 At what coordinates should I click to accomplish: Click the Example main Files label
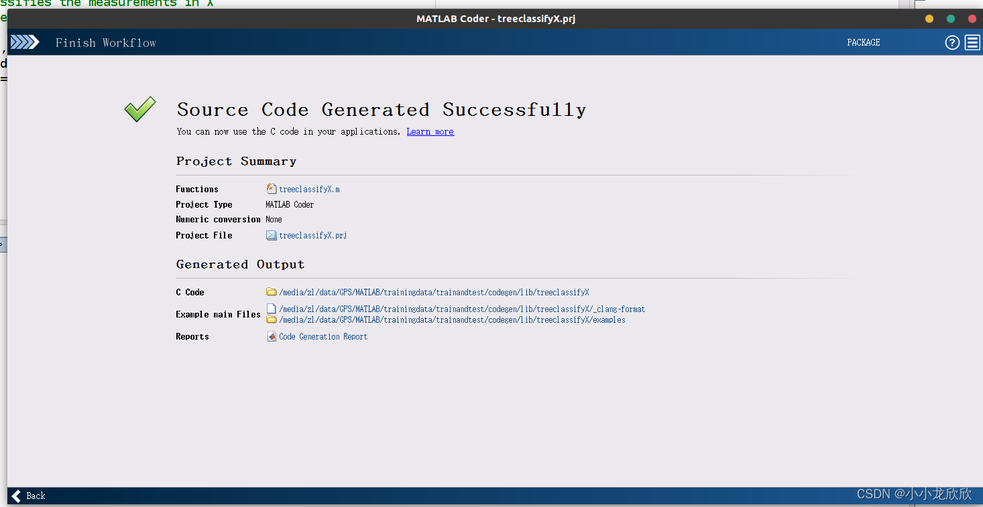(x=218, y=315)
